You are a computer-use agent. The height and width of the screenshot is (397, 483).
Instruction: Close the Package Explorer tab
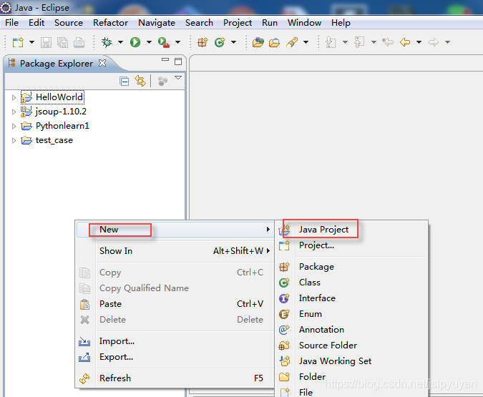(x=102, y=63)
